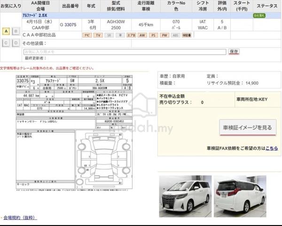Click the ナビ equipment badge
The width and height of the screenshot is (282, 226).
[87, 35]
